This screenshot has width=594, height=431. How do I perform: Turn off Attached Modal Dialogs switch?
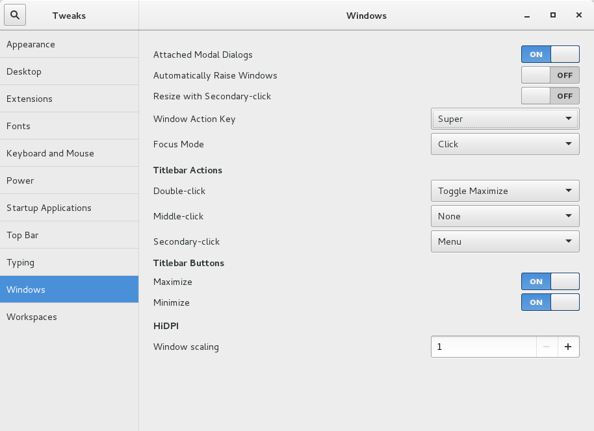pos(550,55)
